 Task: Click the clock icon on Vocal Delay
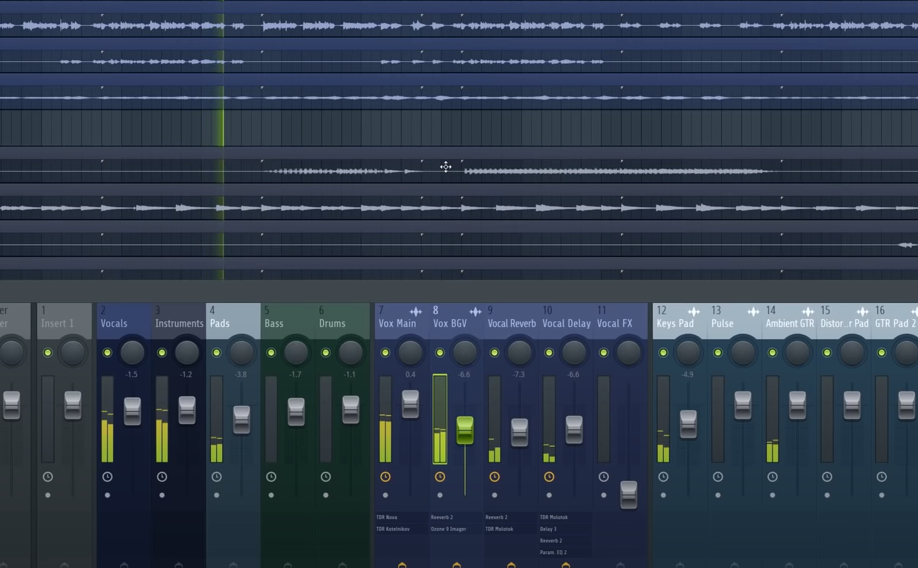point(549,477)
